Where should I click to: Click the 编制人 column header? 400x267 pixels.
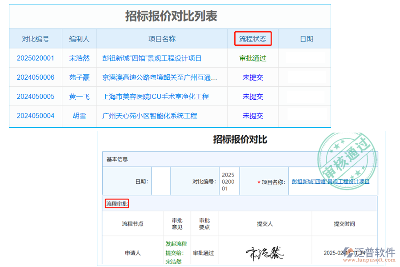click(79, 39)
